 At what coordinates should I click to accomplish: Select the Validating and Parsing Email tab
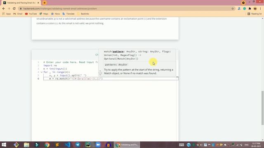point(21,3)
